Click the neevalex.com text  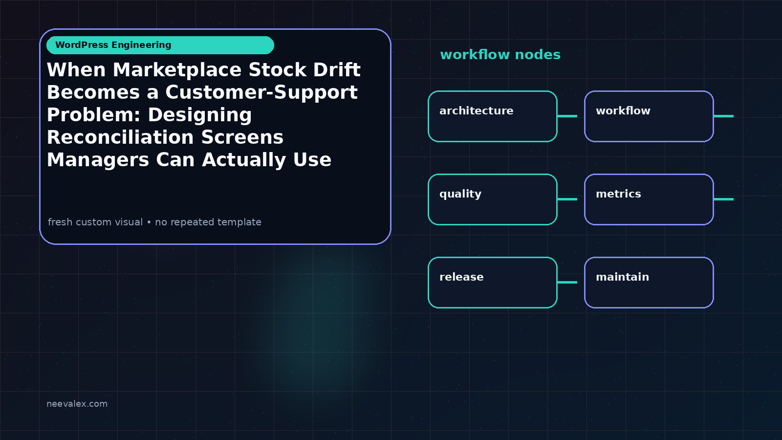[x=77, y=404]
